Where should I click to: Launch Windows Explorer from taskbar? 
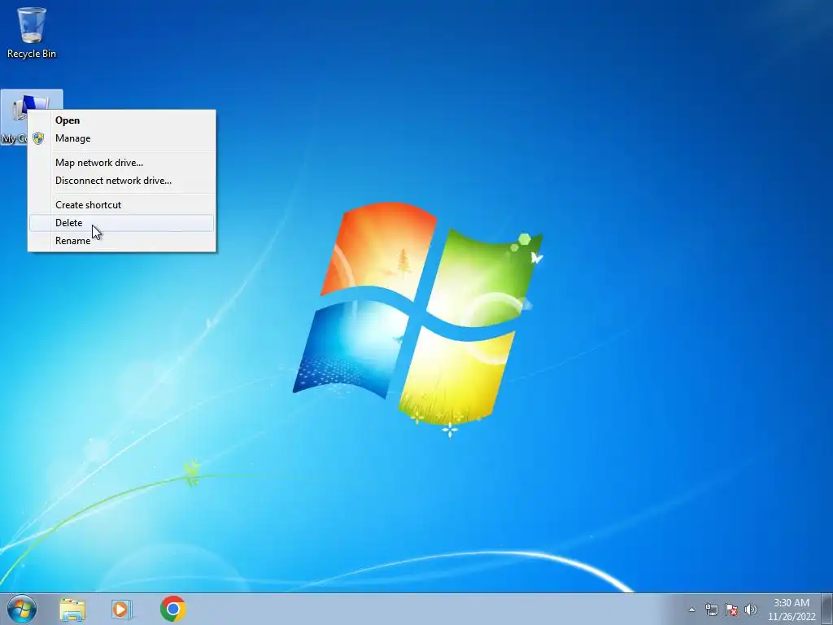click(72, 610)
